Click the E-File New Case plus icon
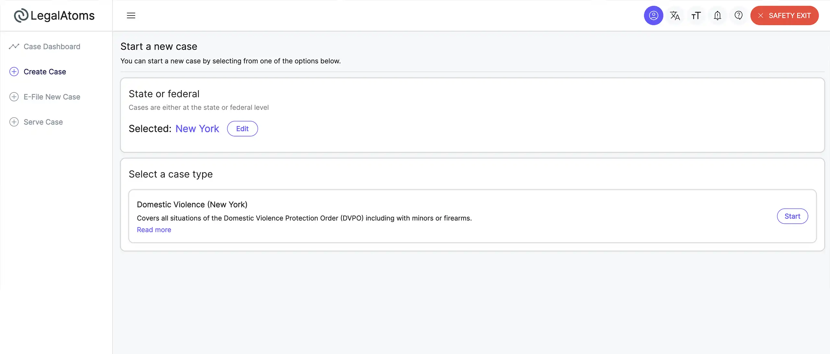The image size is (830, 354). [14, 97]
